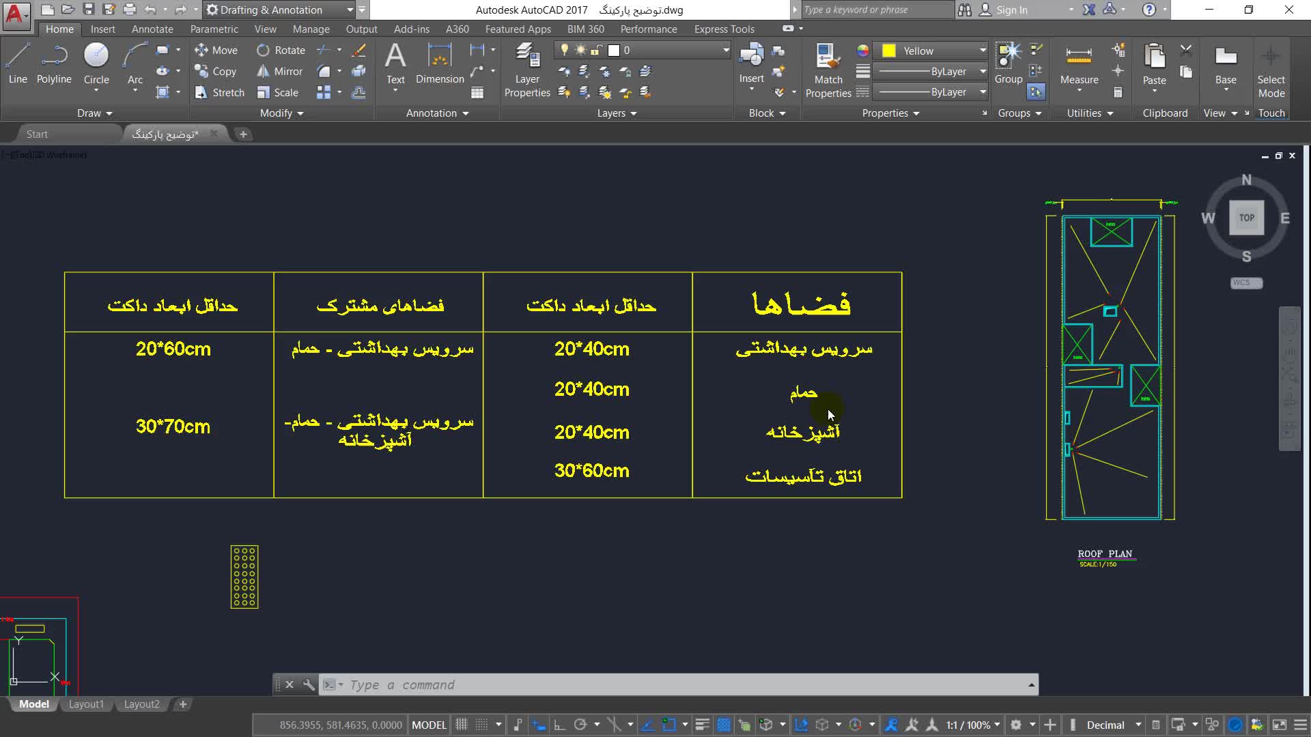Open the Drafting & Annotation workspace dropdown

350,10
